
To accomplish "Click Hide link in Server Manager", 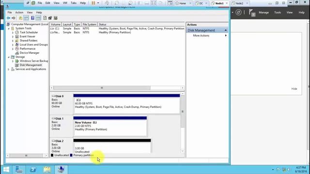I will click(294, 89).
